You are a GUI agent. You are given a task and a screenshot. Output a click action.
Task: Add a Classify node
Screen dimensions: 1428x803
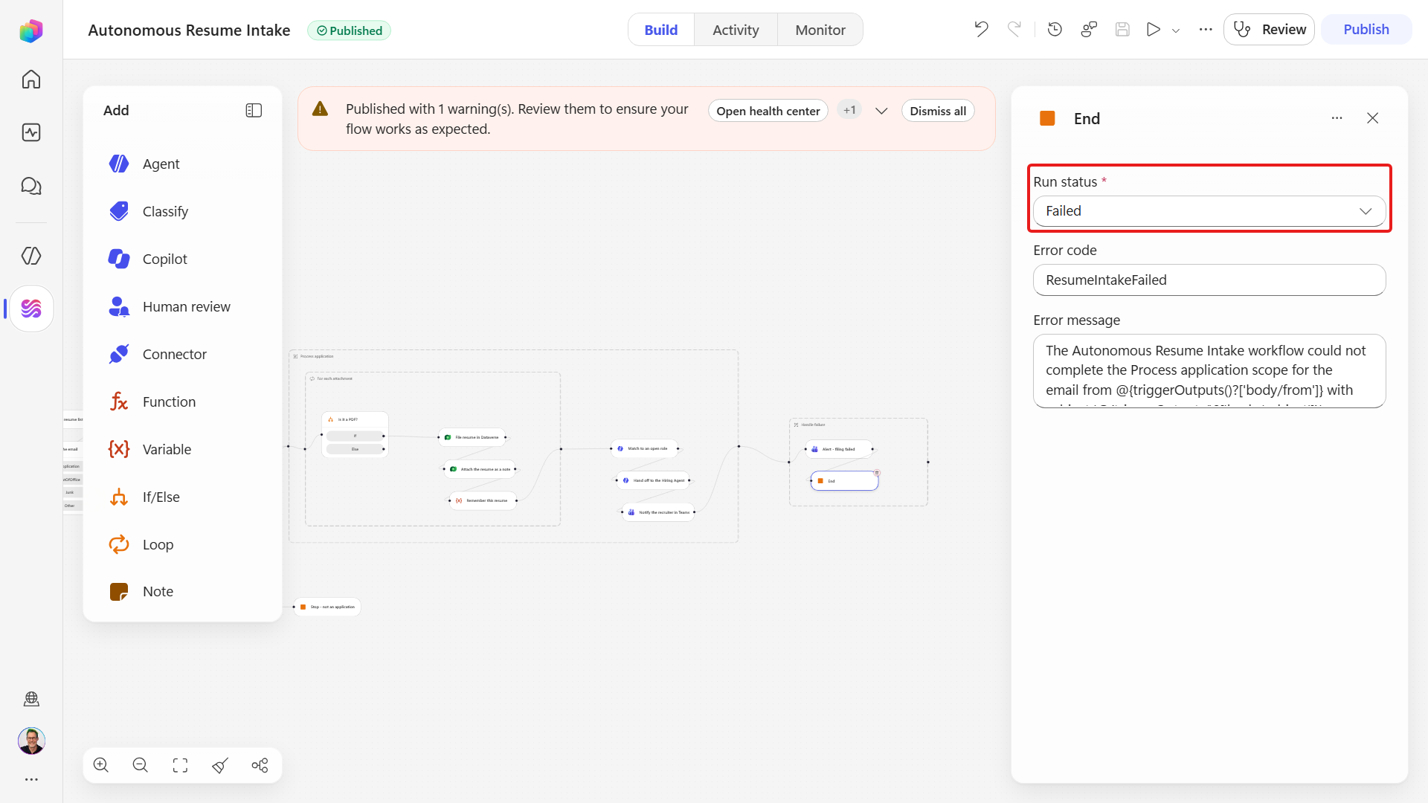[x=182, y=211]
